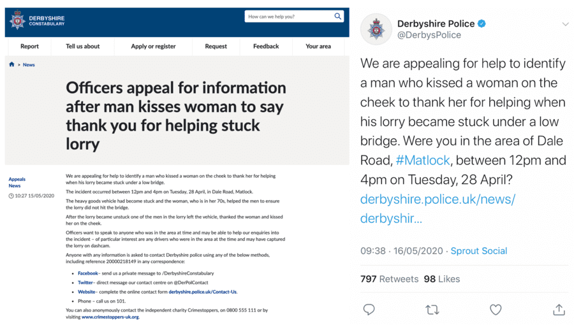Follow the #Matlock hashtag link
Image resolution: width=574 pixels, height=330 pixels.
click(x=422, y=161)
